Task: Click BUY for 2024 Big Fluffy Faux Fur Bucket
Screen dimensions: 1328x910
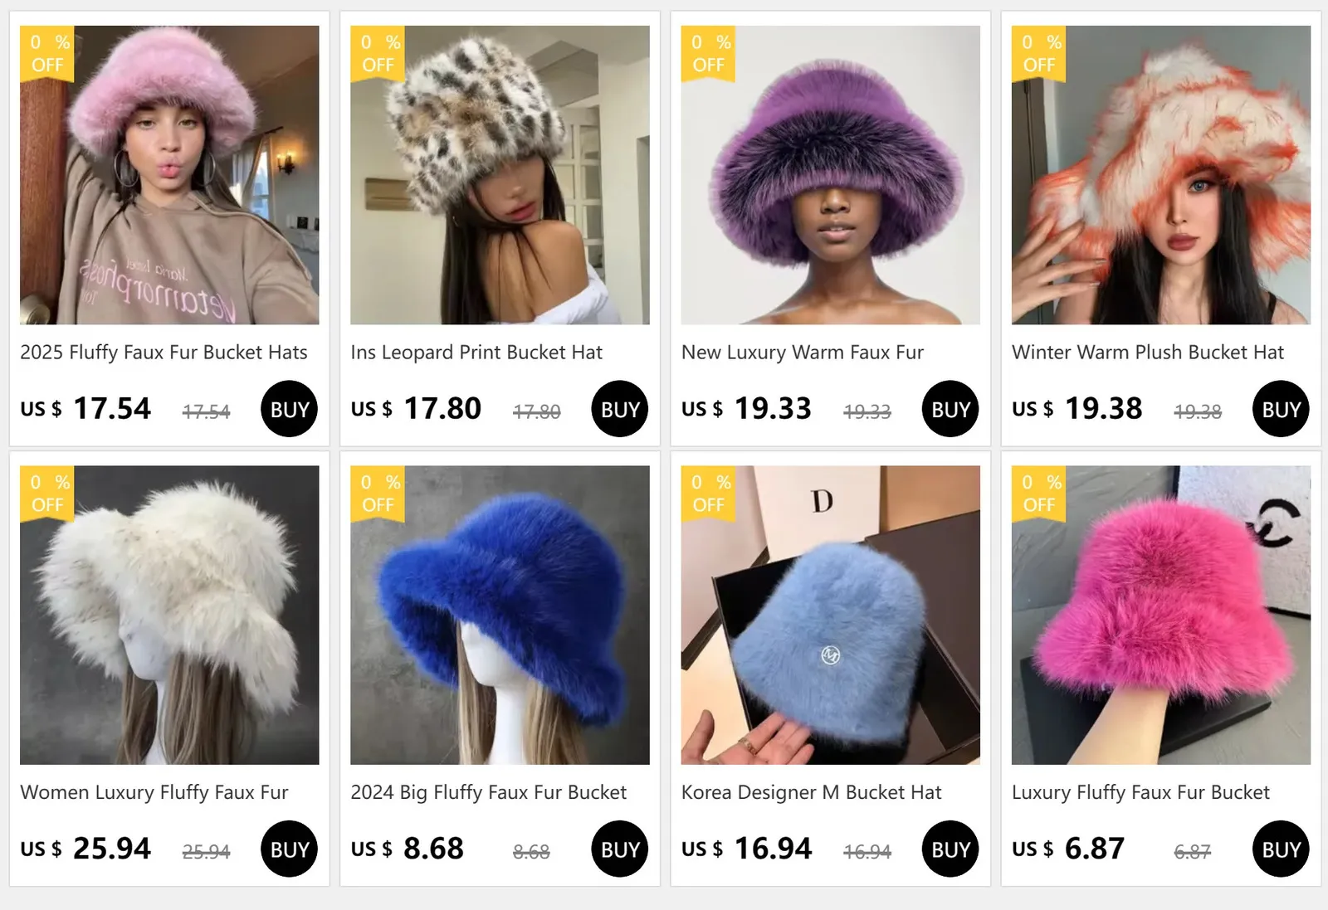Action: [x=619, y=849]
